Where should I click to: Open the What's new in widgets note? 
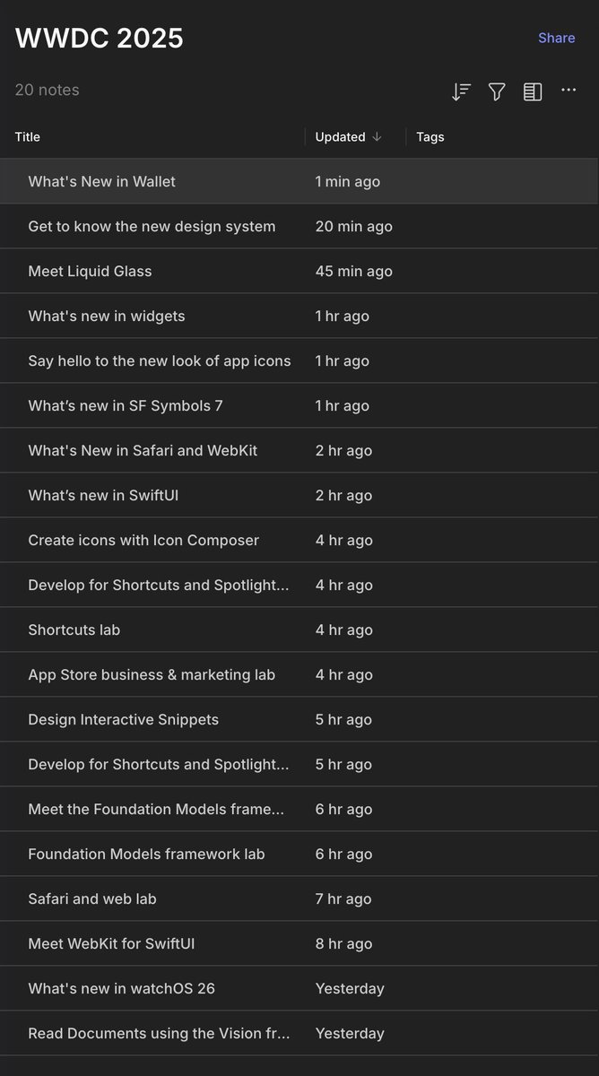click(x=299, y=316)
